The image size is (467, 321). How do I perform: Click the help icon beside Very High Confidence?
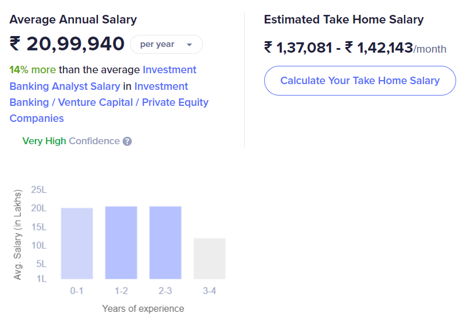(x=127, y=141)
